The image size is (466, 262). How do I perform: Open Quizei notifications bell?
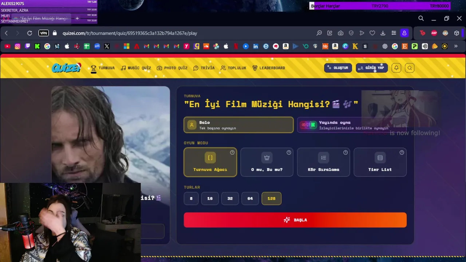(396, 68)
